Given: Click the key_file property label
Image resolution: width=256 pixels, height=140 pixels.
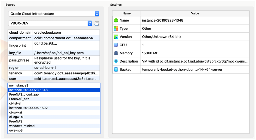Looking at the screenshot, I should coord(20,53).
